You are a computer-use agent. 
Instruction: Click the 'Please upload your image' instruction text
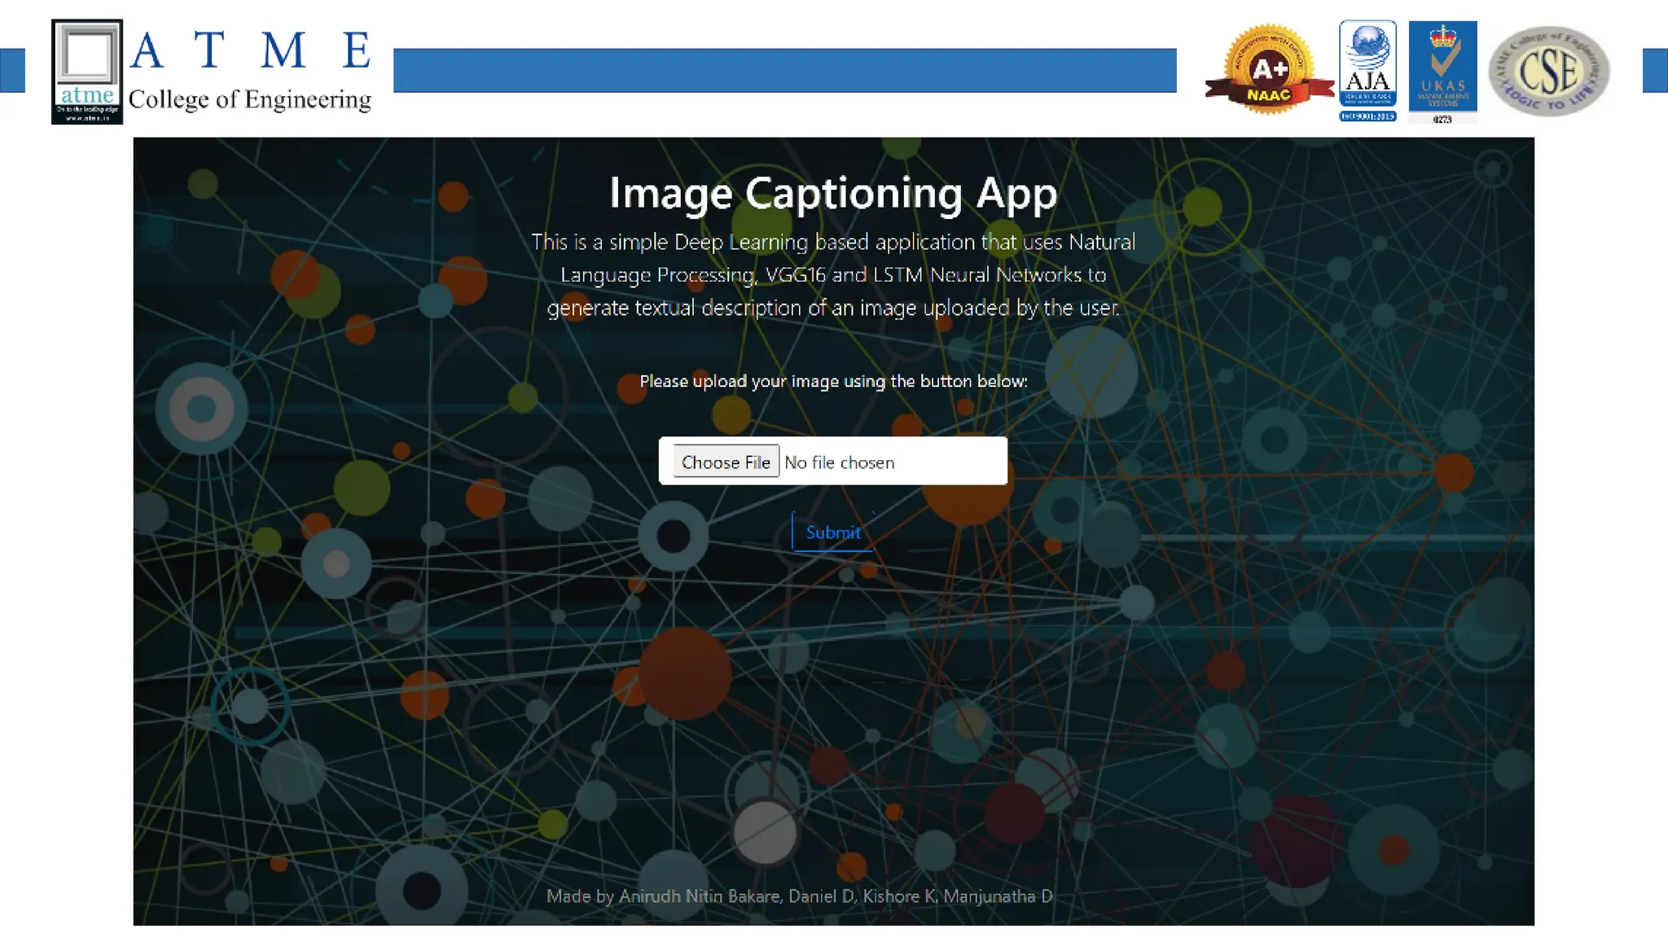pyautogui.click(x=833, y=381)
